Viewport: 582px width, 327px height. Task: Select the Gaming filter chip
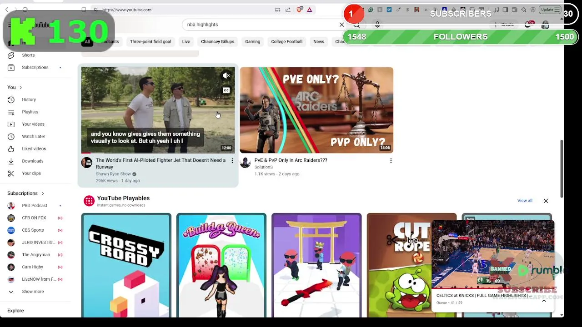[252, 42]
